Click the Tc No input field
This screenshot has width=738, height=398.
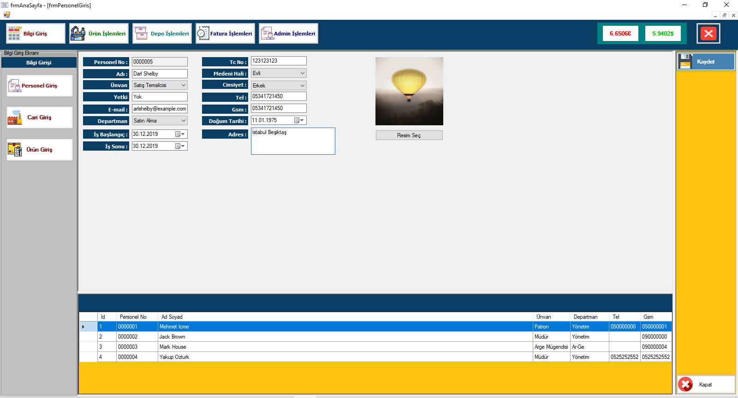[x=279, y=61]
